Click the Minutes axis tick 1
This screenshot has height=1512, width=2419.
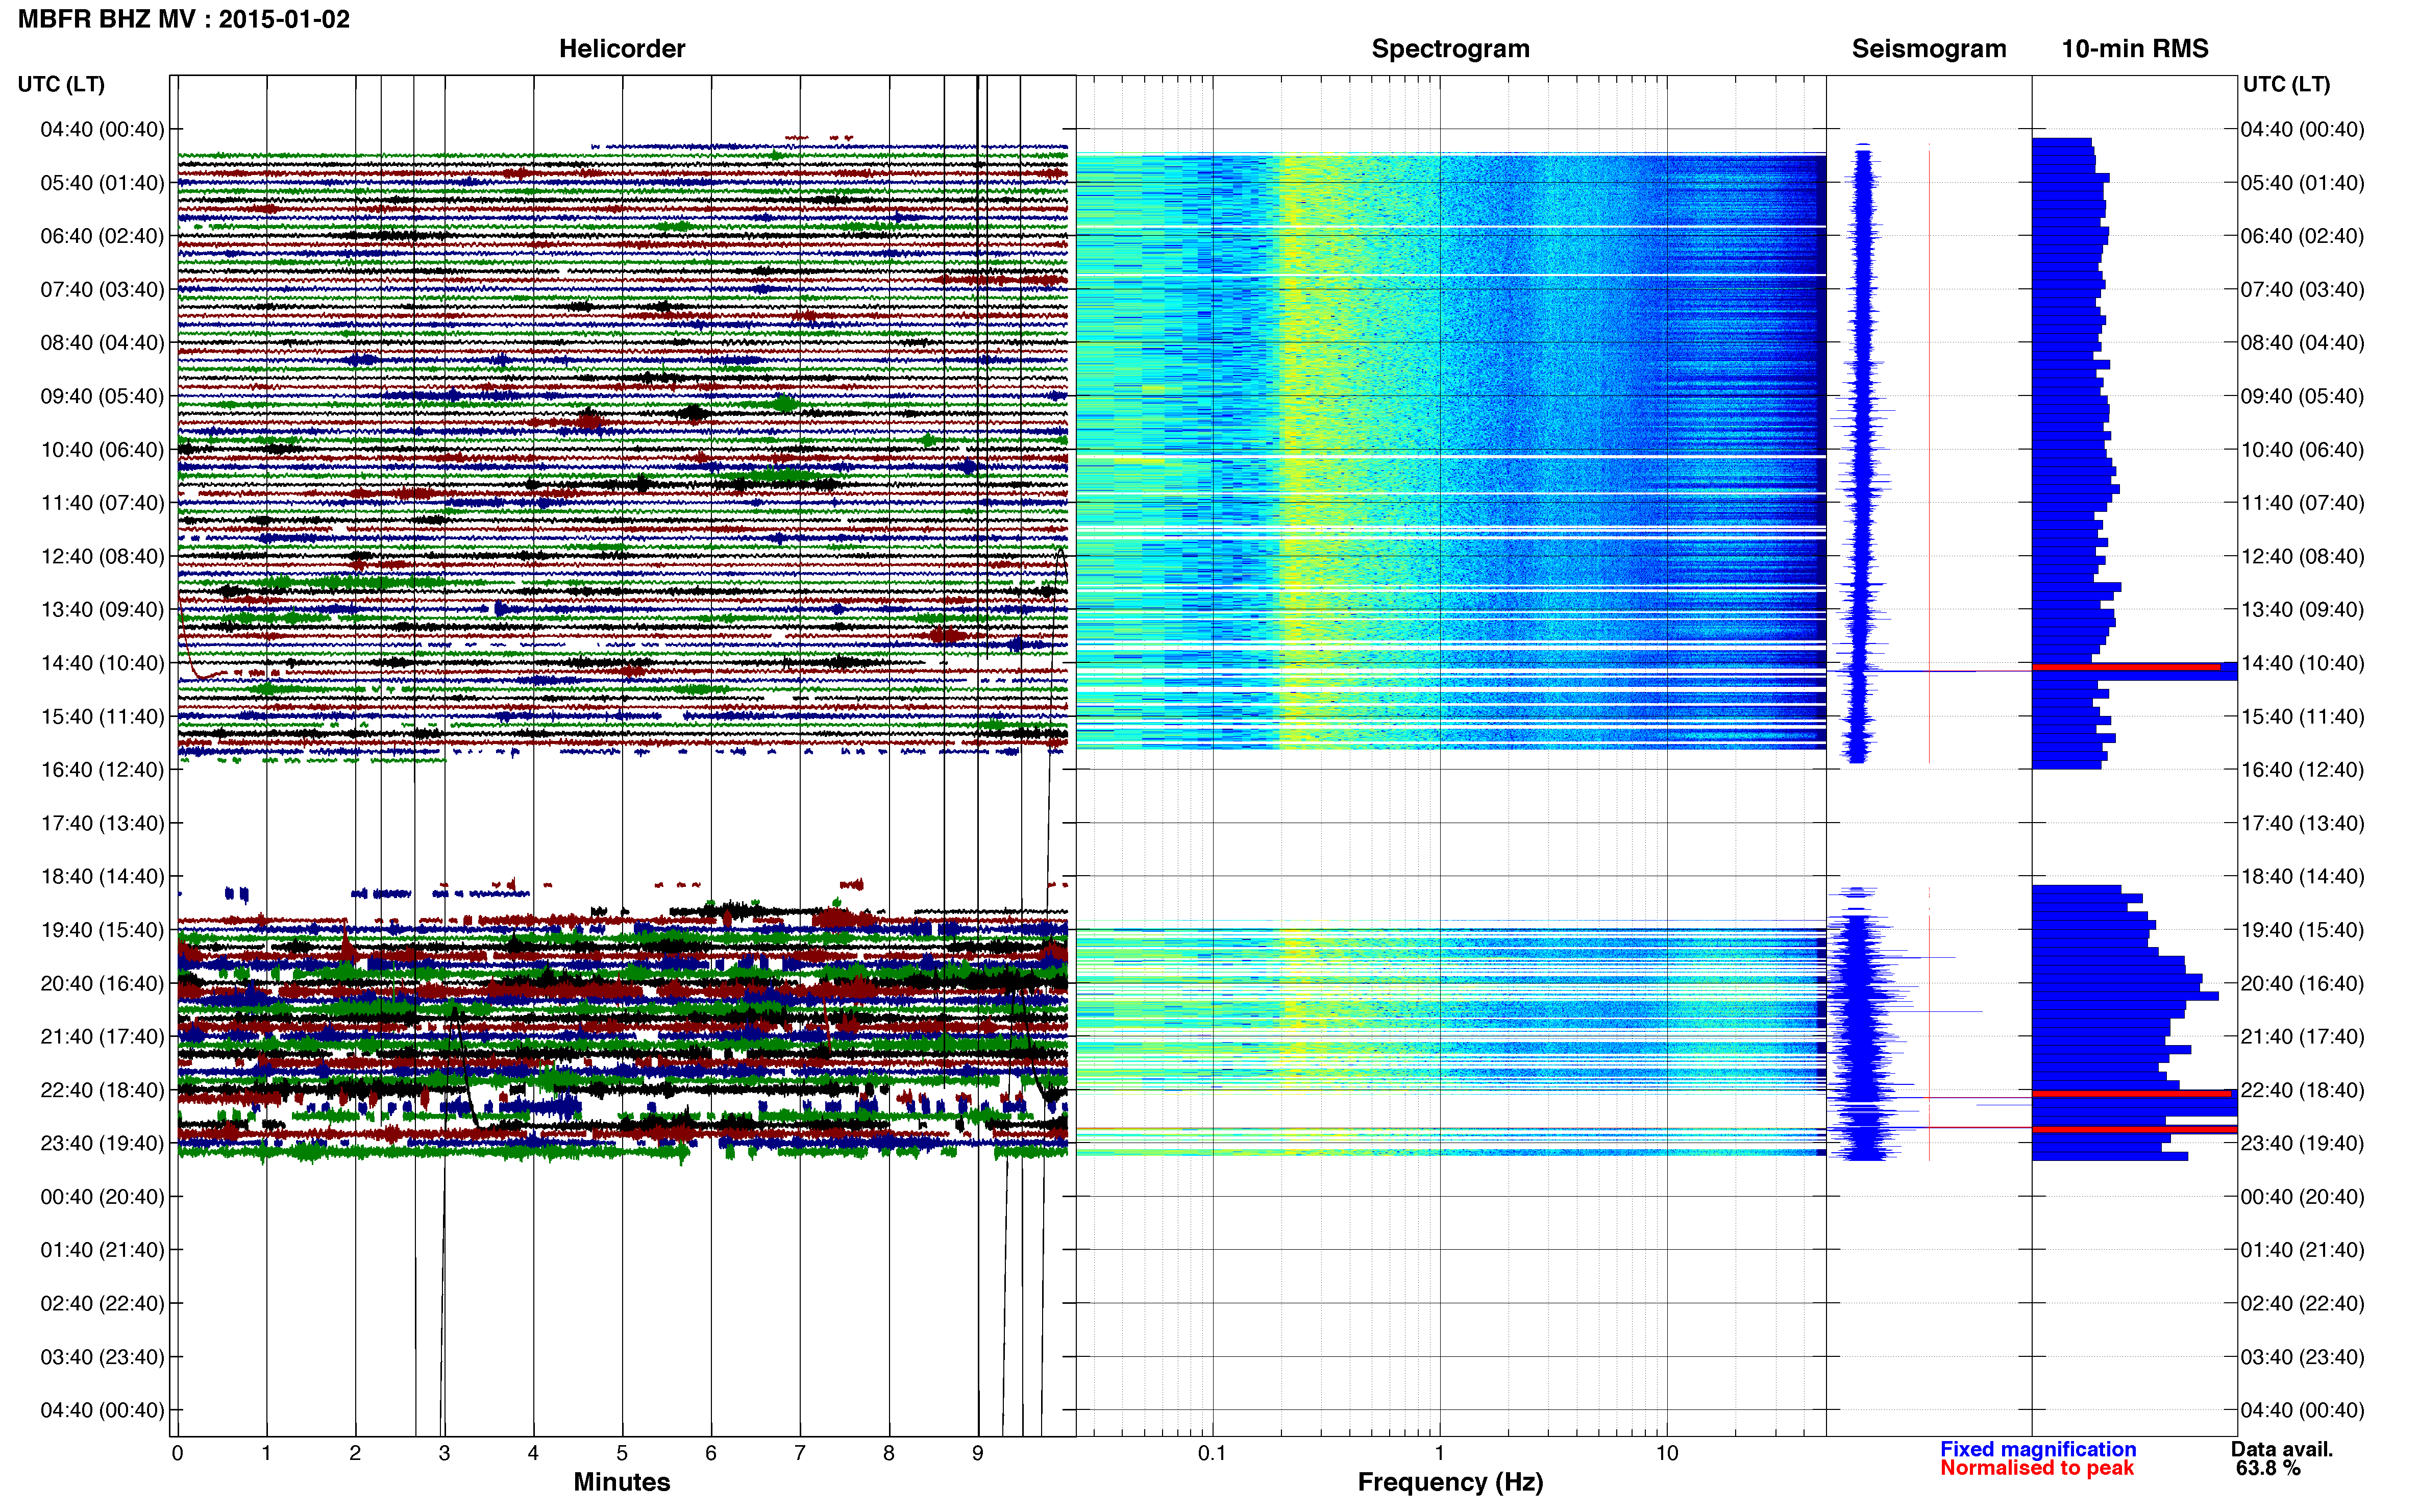click(x=266, y=1453)
